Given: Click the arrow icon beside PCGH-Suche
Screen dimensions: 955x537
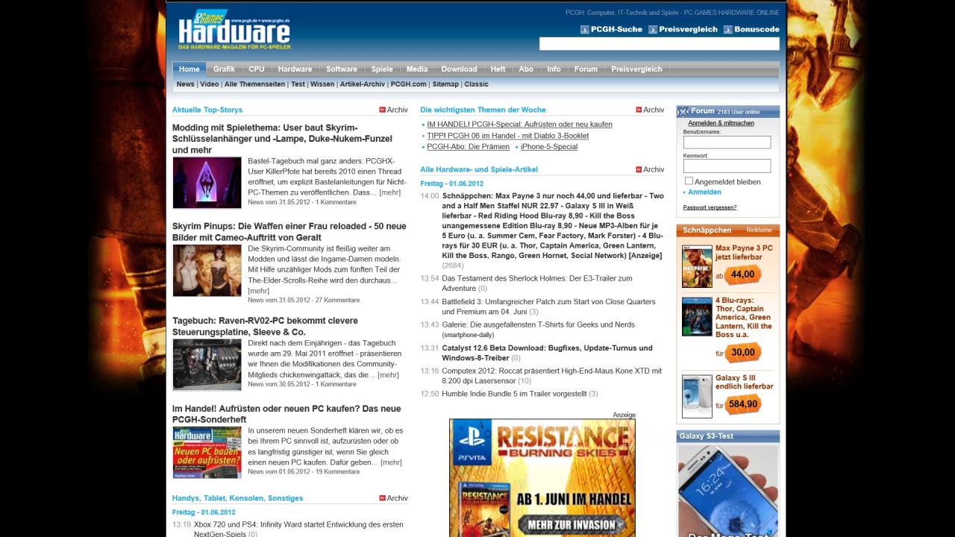Looking at the screenshot, I should click(x=584, y=30).
